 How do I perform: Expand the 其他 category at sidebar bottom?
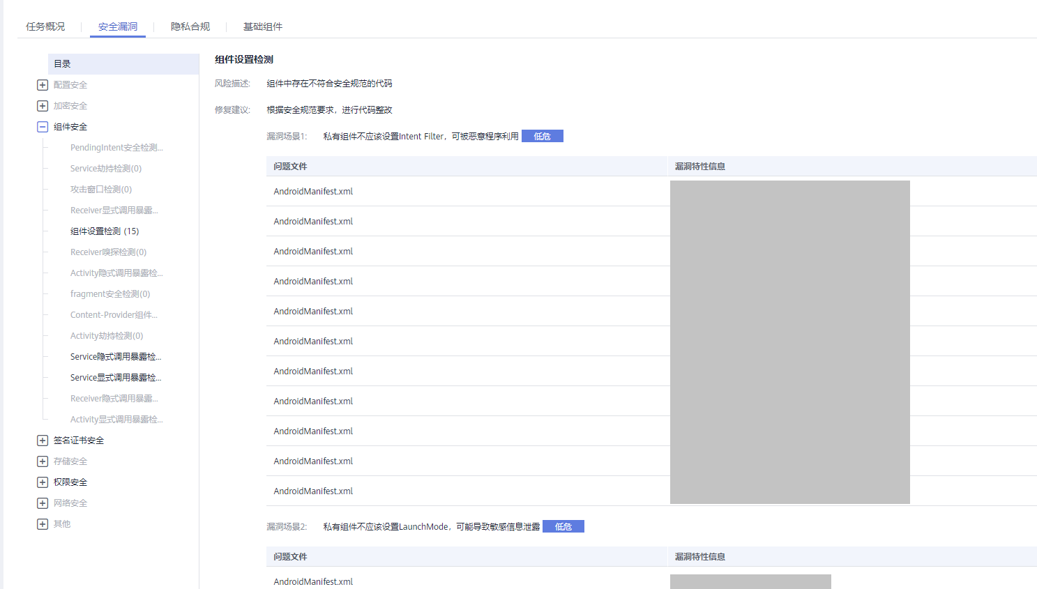click(42, 523)
